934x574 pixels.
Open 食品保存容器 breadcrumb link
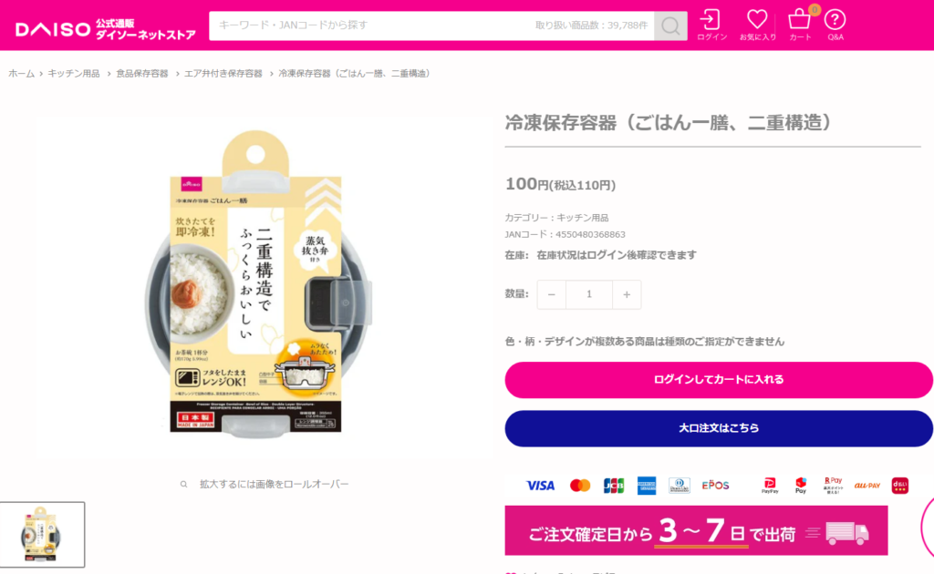coord(141,73)
